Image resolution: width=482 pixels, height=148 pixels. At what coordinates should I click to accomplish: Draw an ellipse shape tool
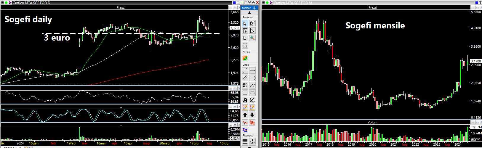pyautogui.click(x=252, y=93)
